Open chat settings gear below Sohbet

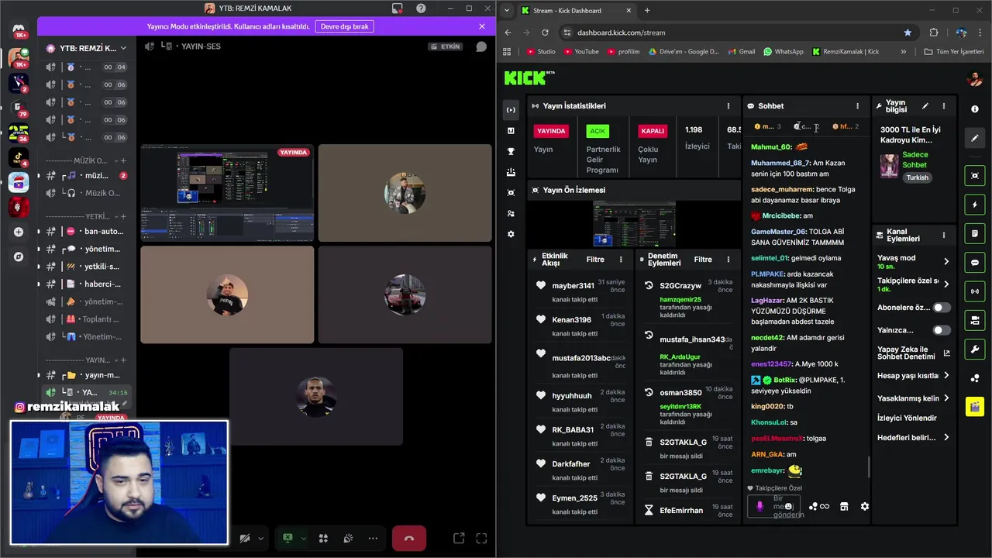[x=865, y=506]
